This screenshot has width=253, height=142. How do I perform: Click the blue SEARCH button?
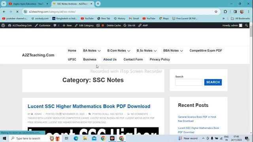(213, 82)
